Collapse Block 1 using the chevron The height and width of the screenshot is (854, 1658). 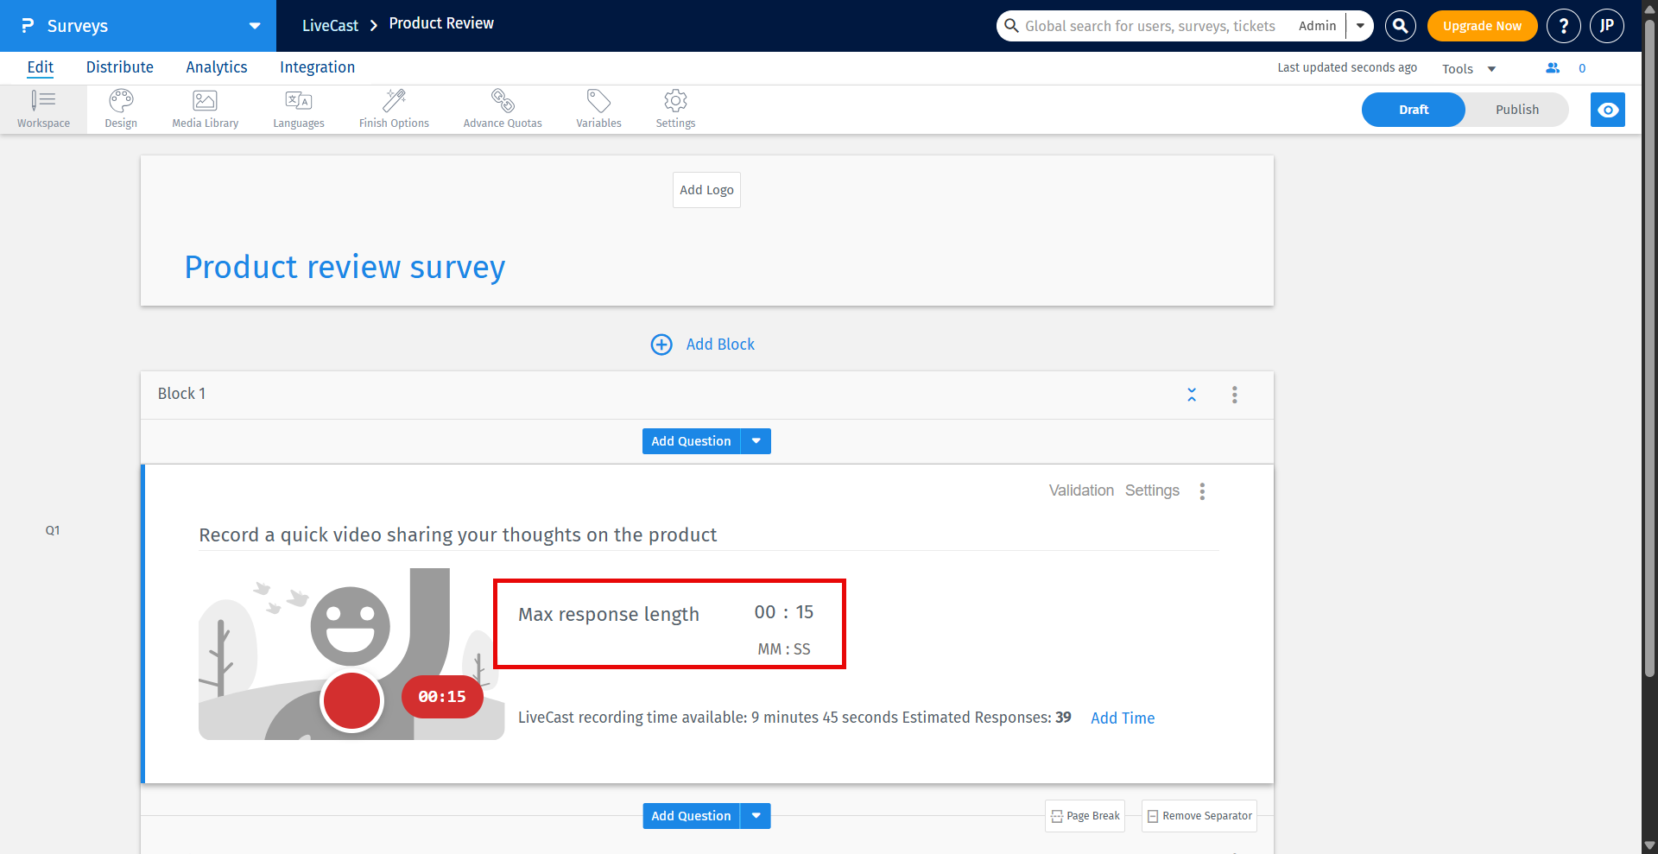click(x=1192, y=394)
